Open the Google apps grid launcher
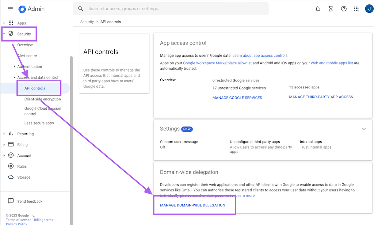 [356, 9]
